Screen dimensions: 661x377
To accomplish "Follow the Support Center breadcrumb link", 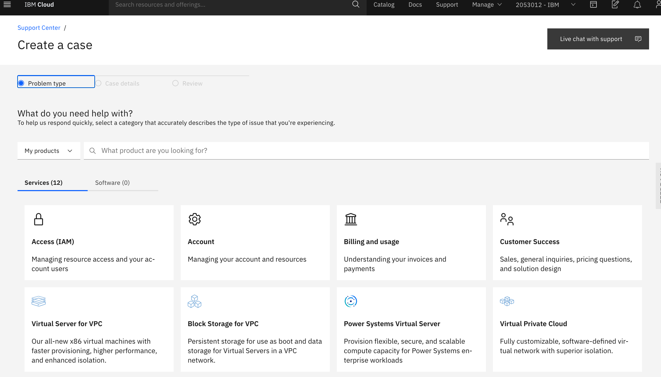I will pyautogui.click(x=39, y=28).
